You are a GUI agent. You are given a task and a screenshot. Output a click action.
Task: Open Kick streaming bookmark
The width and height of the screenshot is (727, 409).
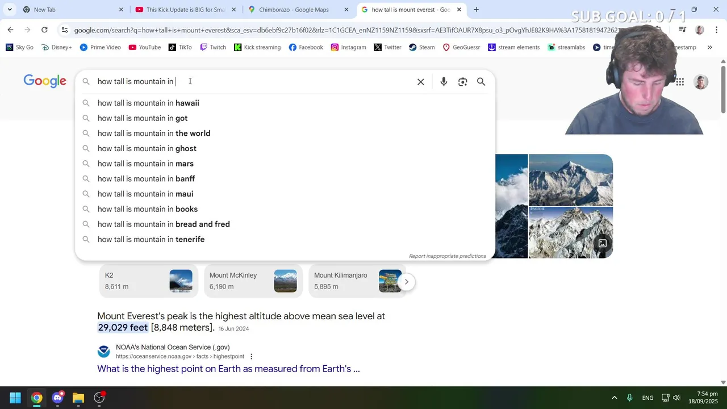pyautogui.click(x=257, y=47)
